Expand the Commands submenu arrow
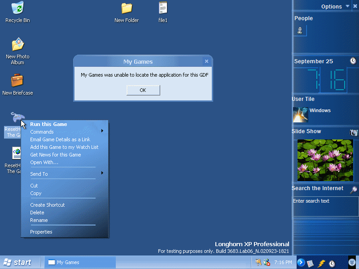 pos(102,131)
